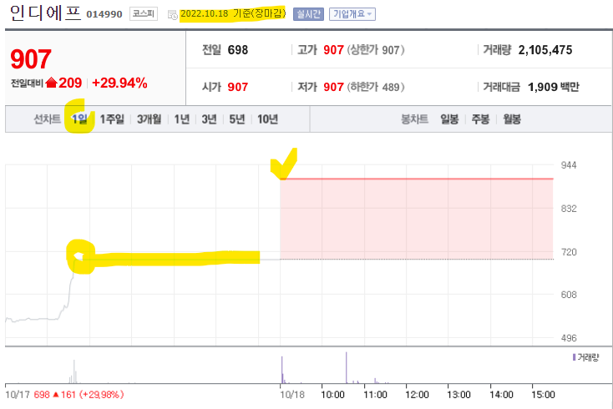This screenshot has width=613, height=409.
Task: Click the 코스피 market badge
Action: pyautogui.click(x=144, y=14)
